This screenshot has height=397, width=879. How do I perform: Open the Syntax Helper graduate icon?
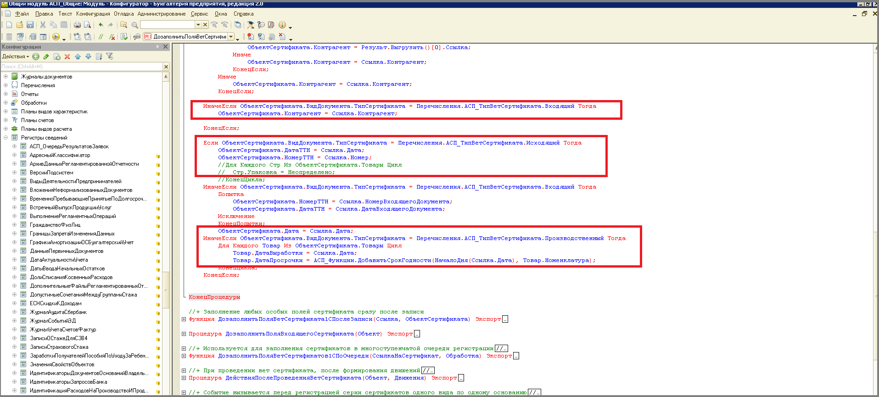click(x=250, y=25)
